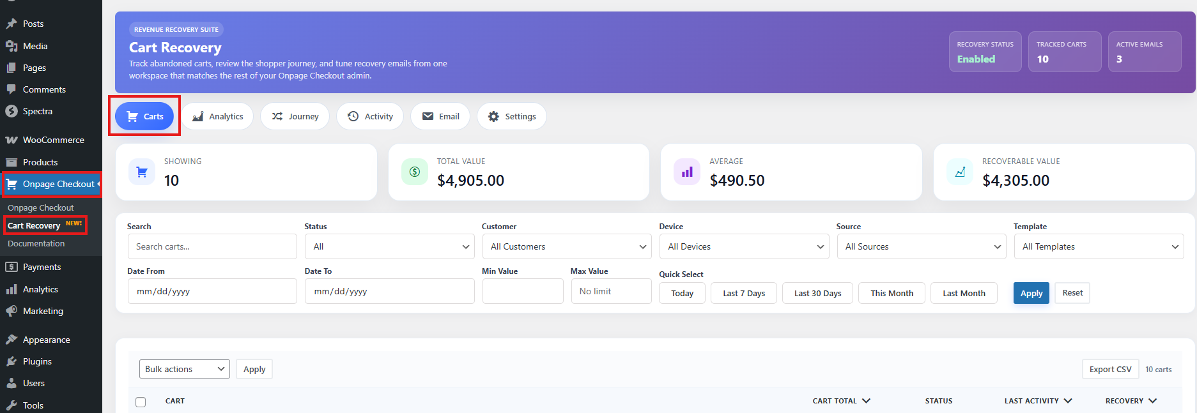The height and width of the screenshot is (413, 1197).
Task: Click the Comments bubble icon
Action: pyautogui.click(x=12, y=89)
